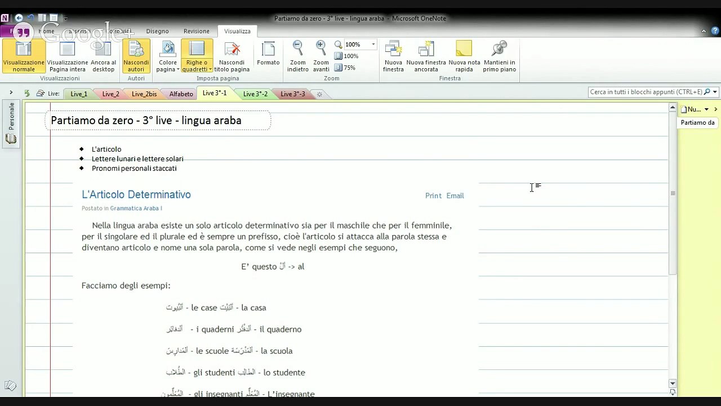The height and width of the screenshot is (406, 721).
Task: Click the vertical scrollbar up arrow
Action: pos(673,107)
